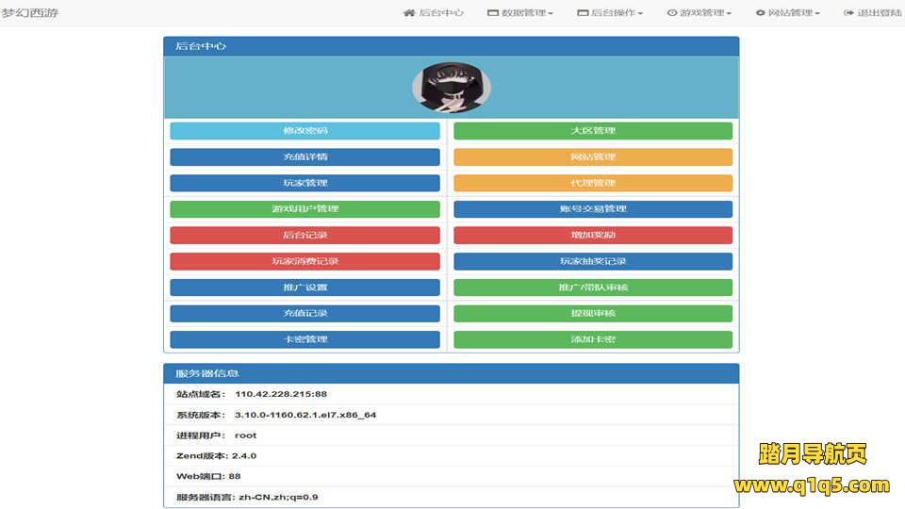This screenshot has height=509, width=905.
Task: Click the logout arrow icon beside 退出登陆
Action: coord(848,13)
